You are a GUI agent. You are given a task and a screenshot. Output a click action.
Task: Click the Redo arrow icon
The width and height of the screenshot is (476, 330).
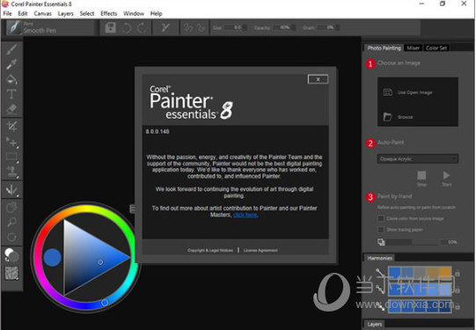click(x=142, y=28)
